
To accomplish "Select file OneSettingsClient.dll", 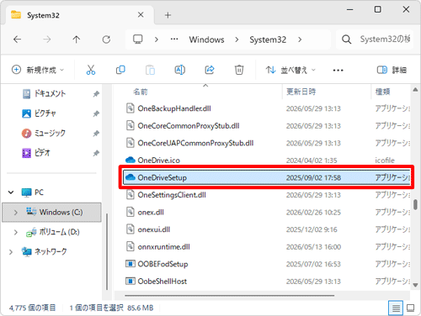I will [x=172, y=195].
